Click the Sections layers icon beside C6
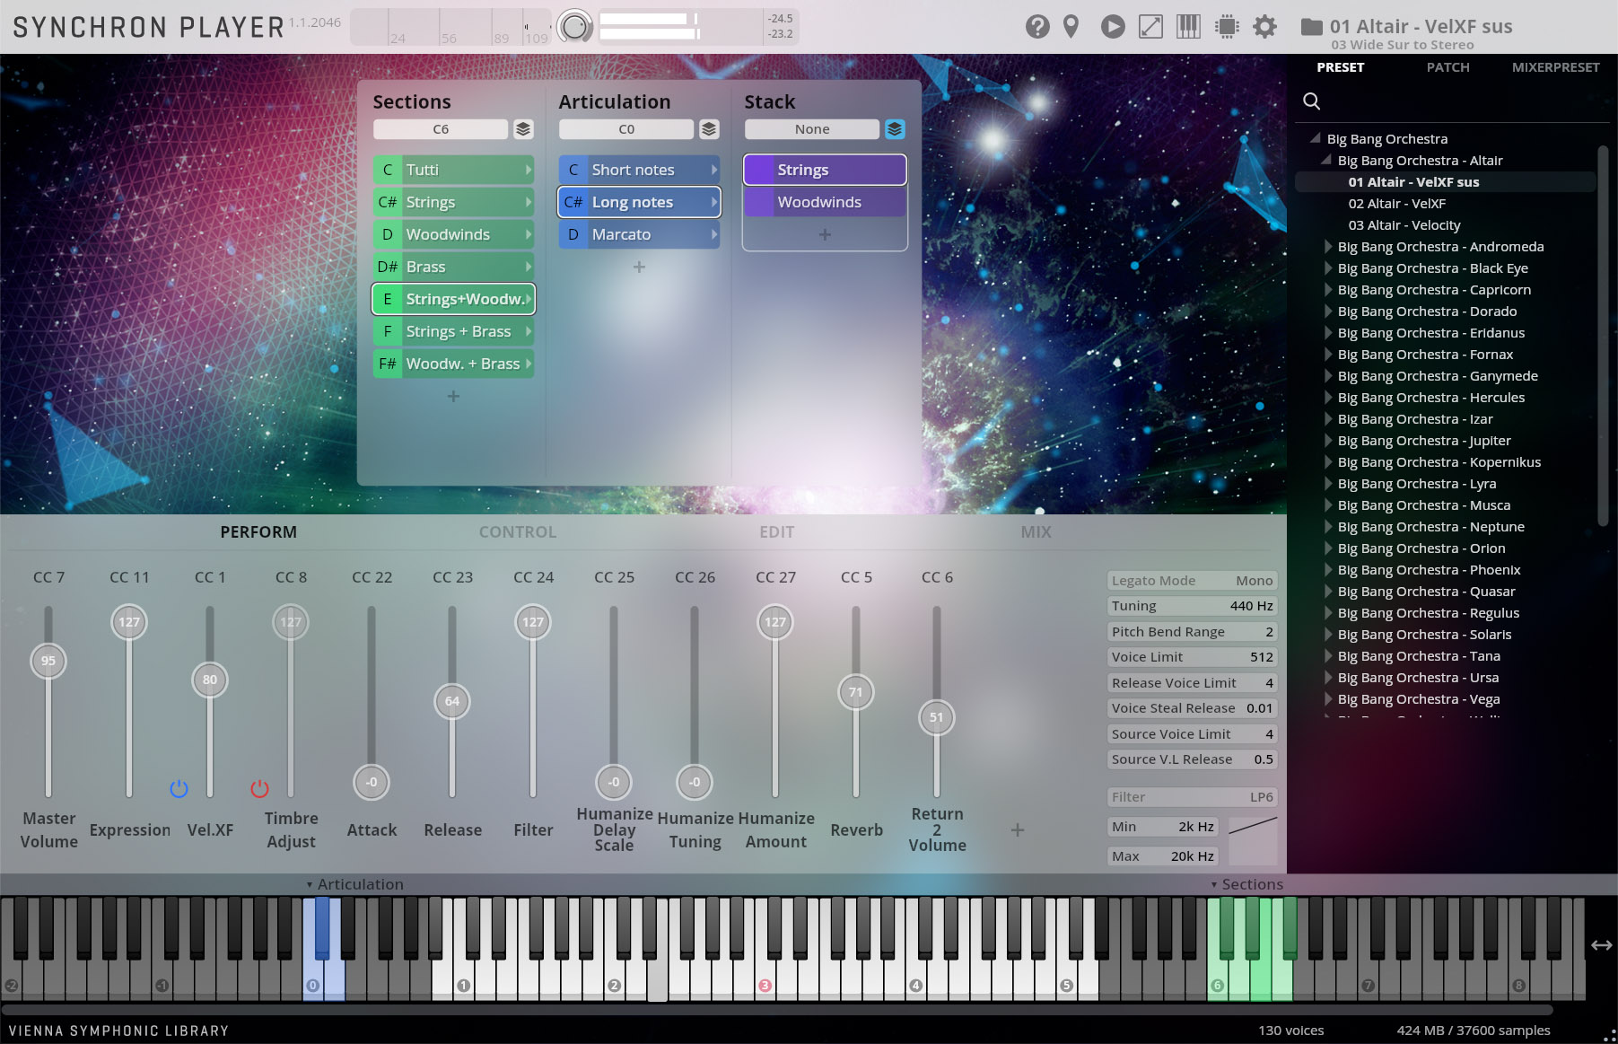This screenshot has height=1044, width=1618. point(523,129)
